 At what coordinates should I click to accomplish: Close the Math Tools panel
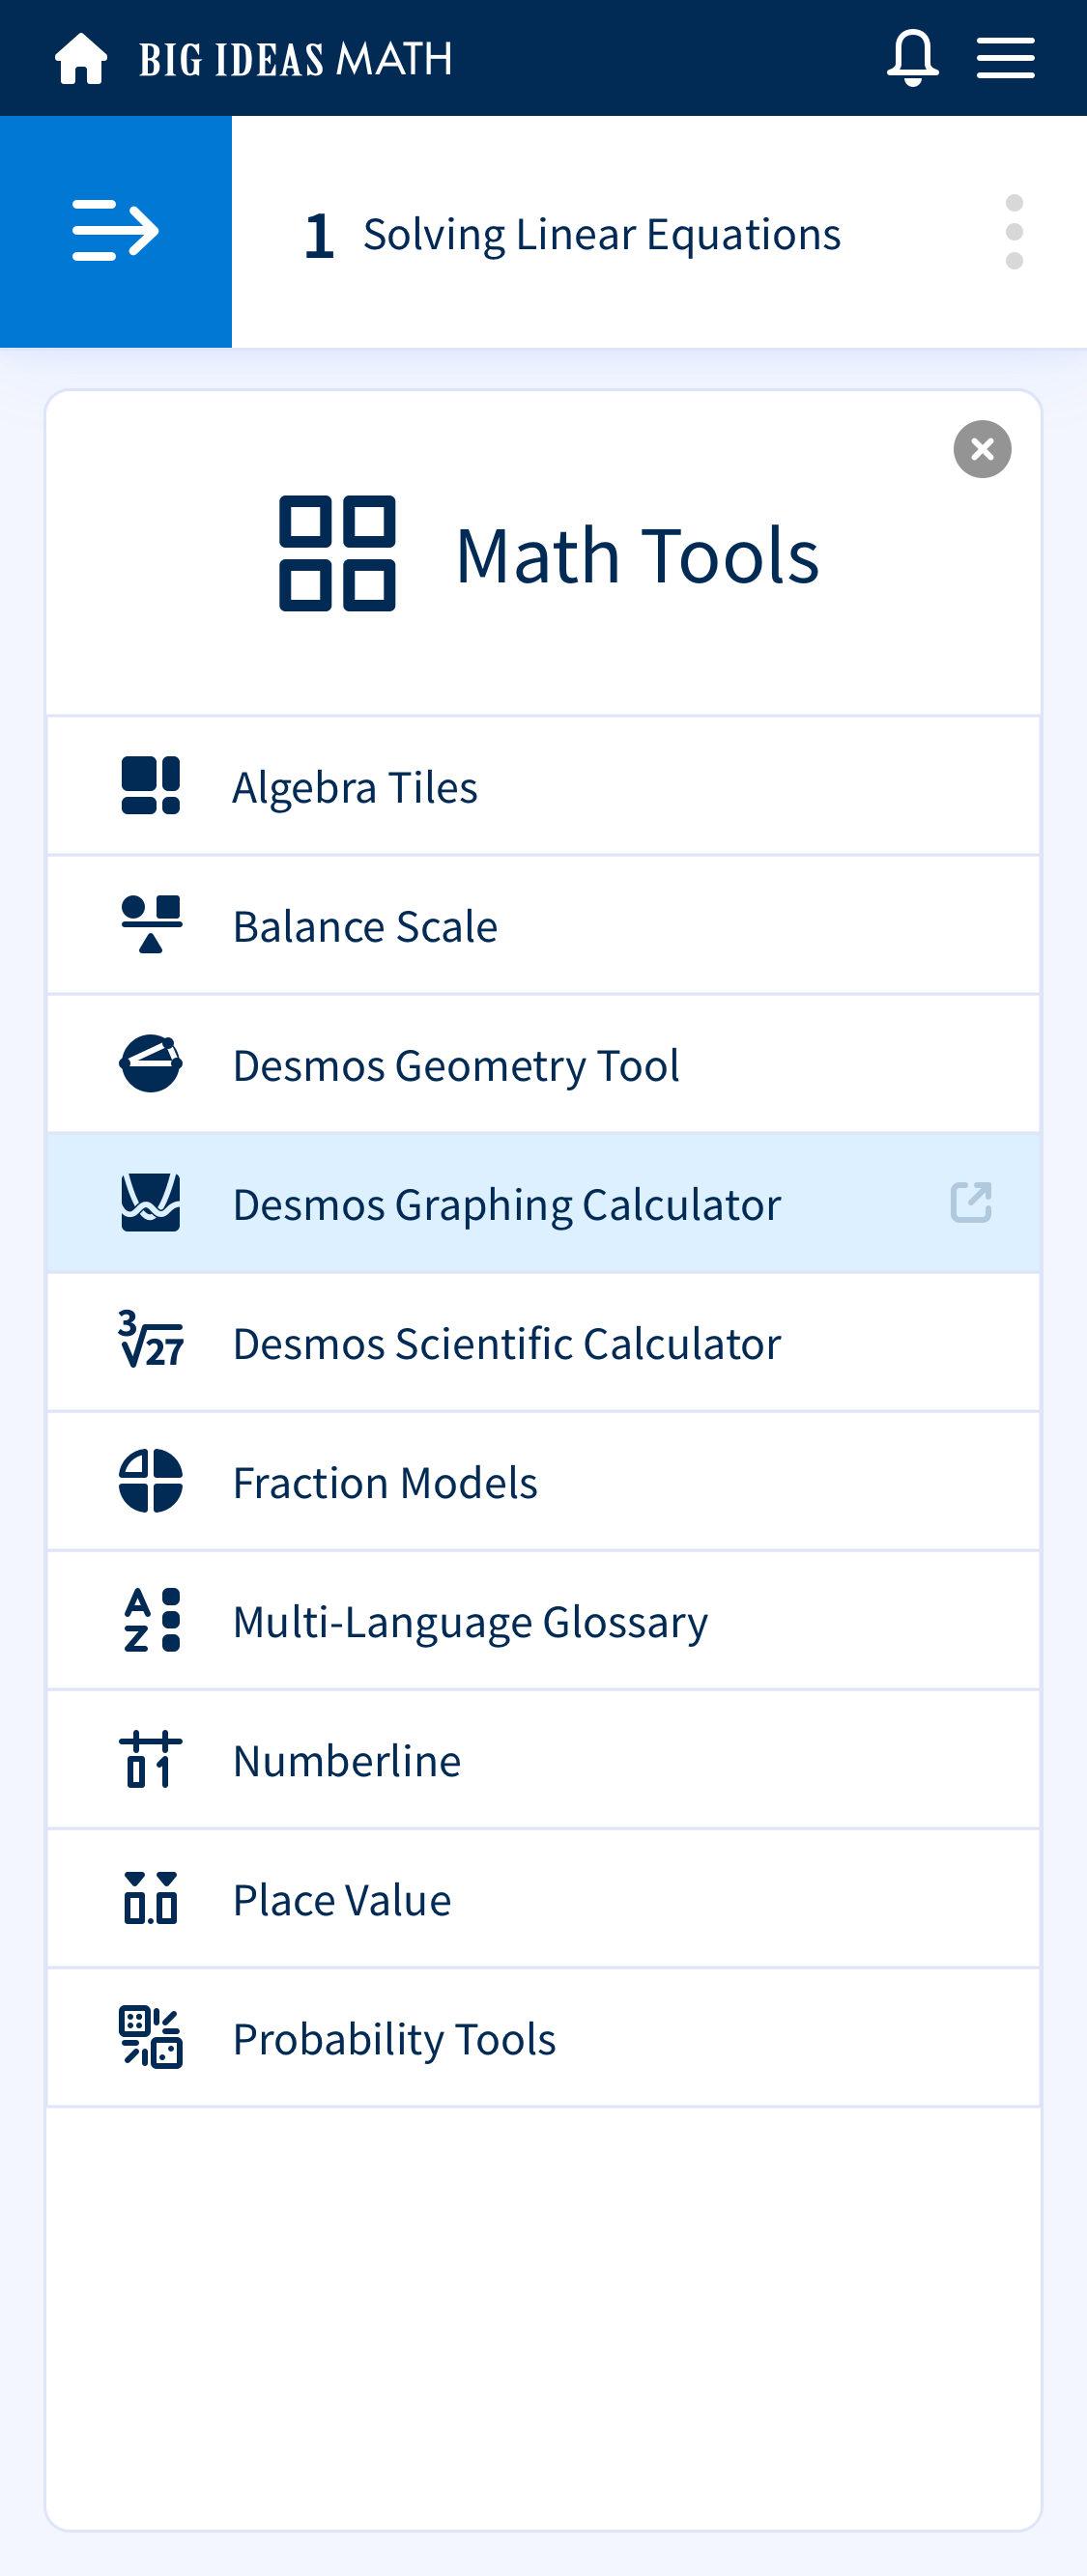(x=982, y=449)
